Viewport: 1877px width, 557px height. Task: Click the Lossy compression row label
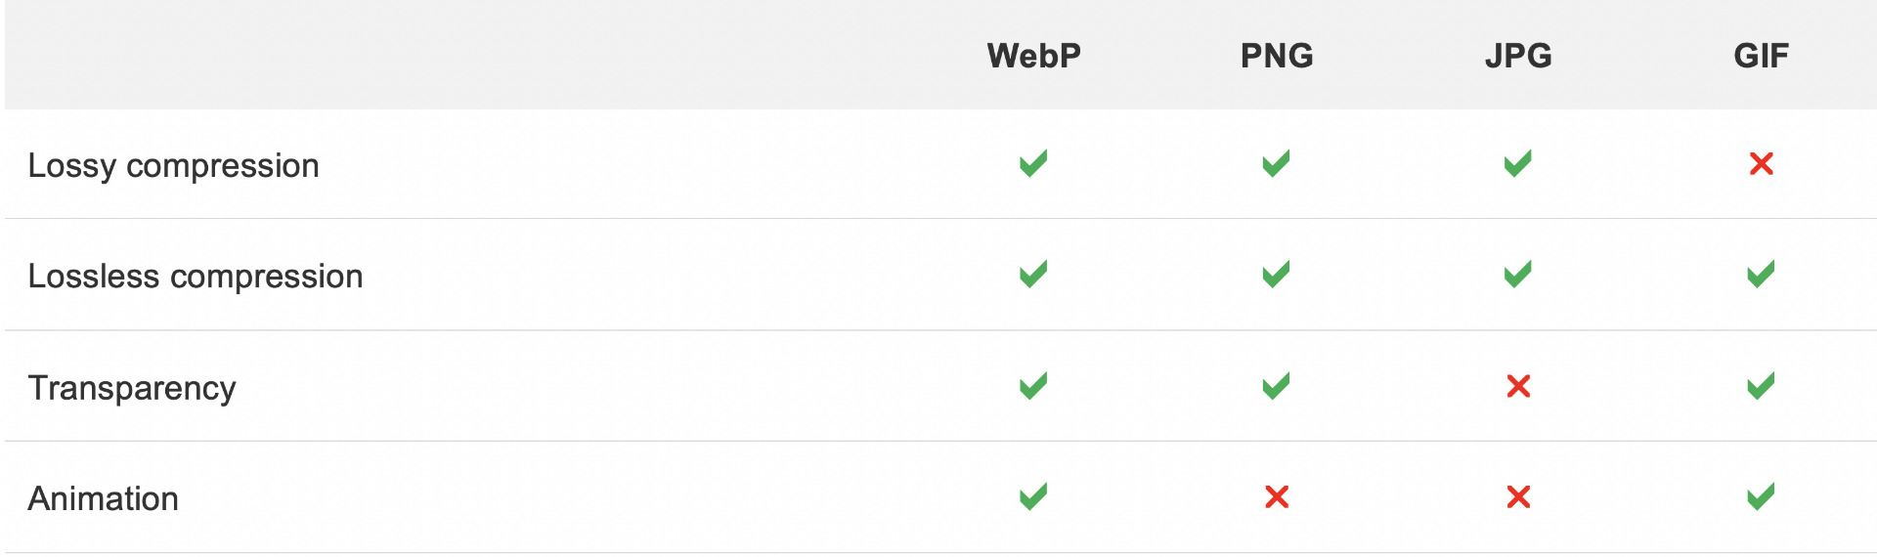pyautogui.click(x=173, y=166)
